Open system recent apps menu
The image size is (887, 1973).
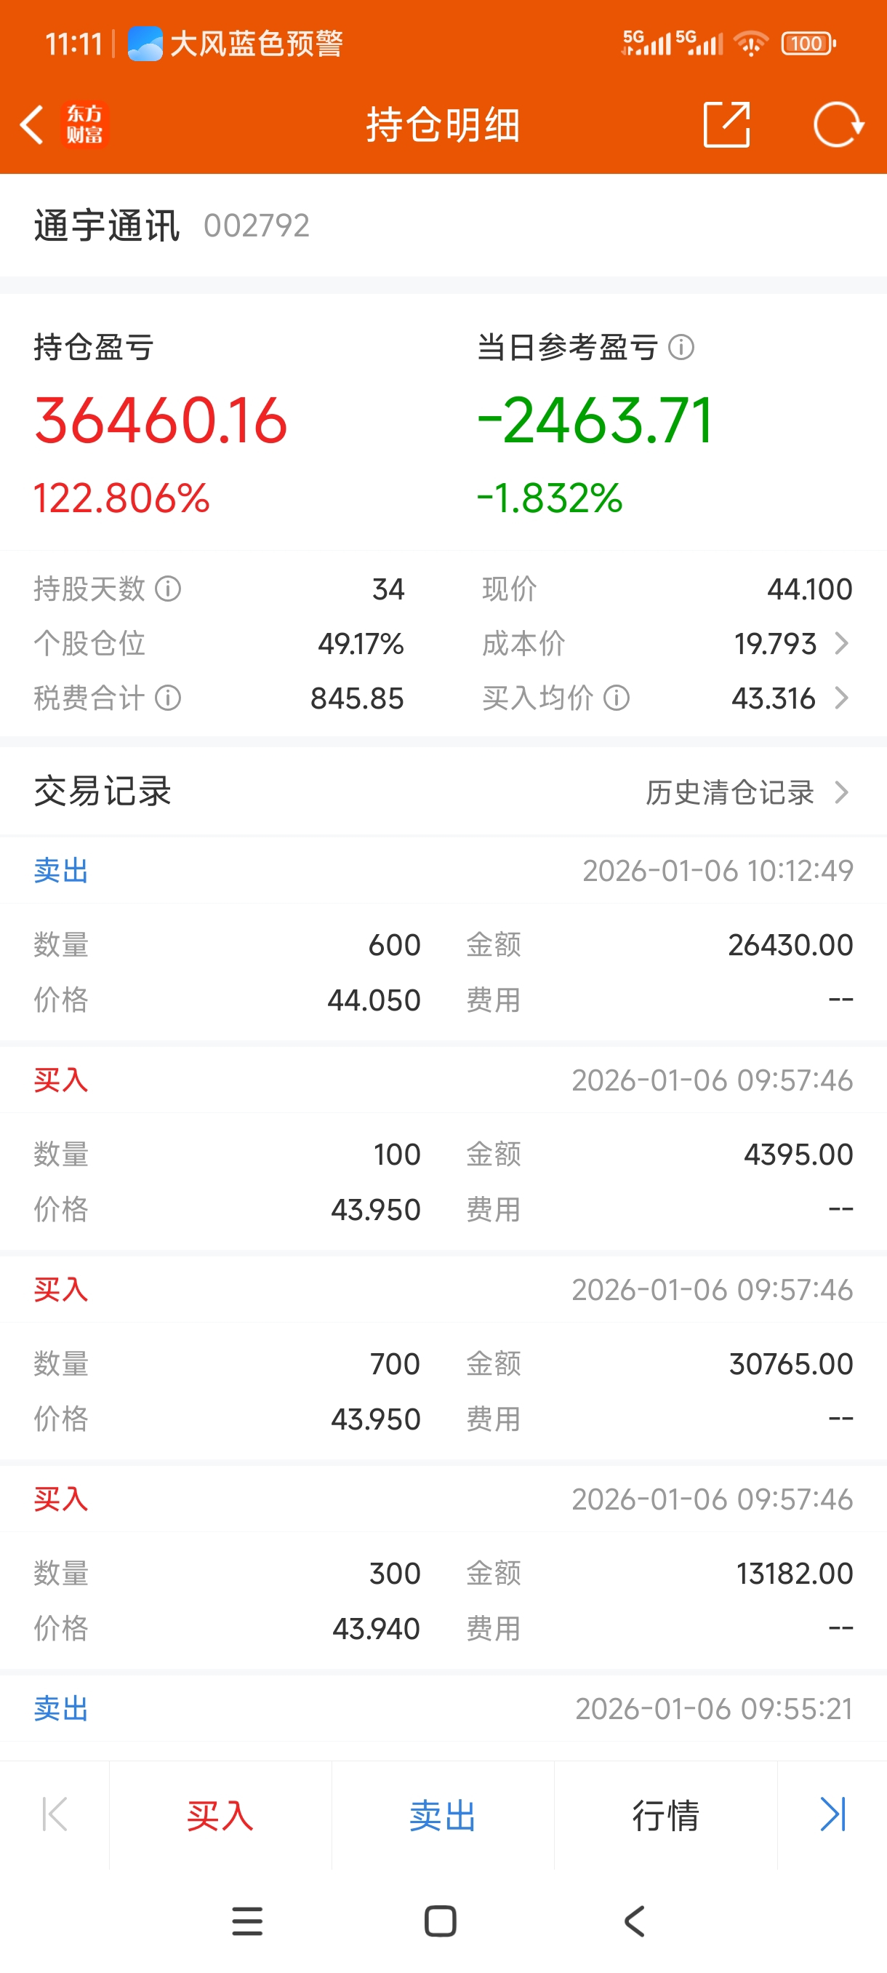(247, 1921)
